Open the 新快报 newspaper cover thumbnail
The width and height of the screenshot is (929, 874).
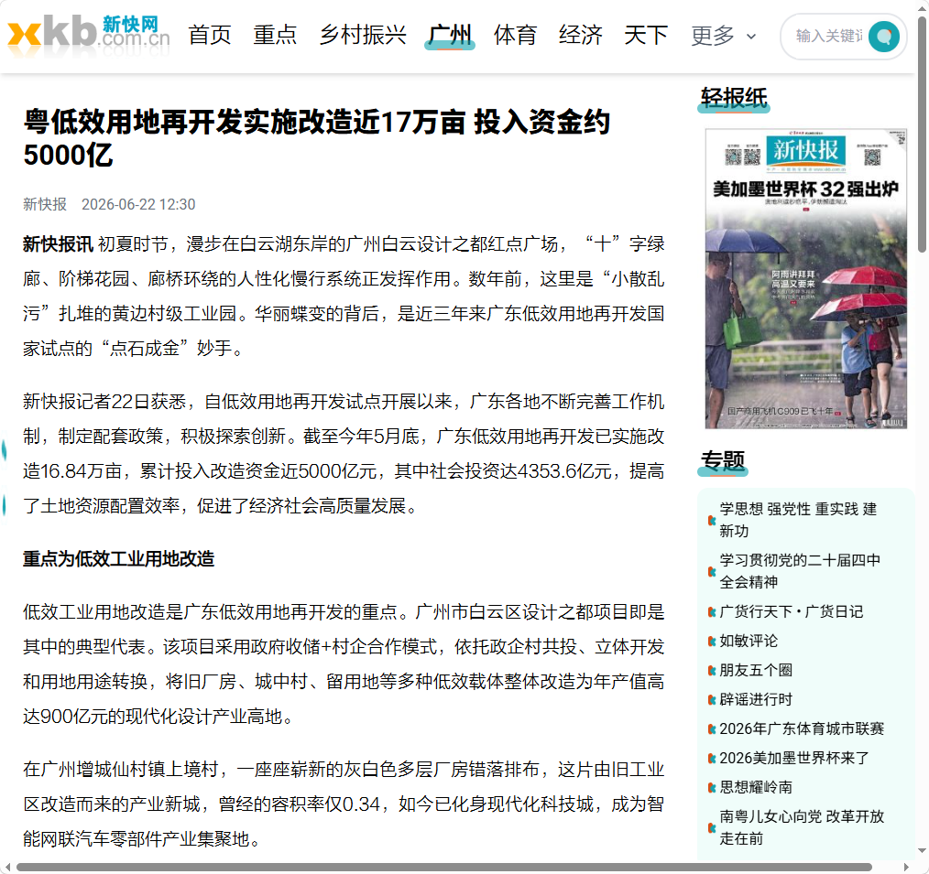pos(805,278)
